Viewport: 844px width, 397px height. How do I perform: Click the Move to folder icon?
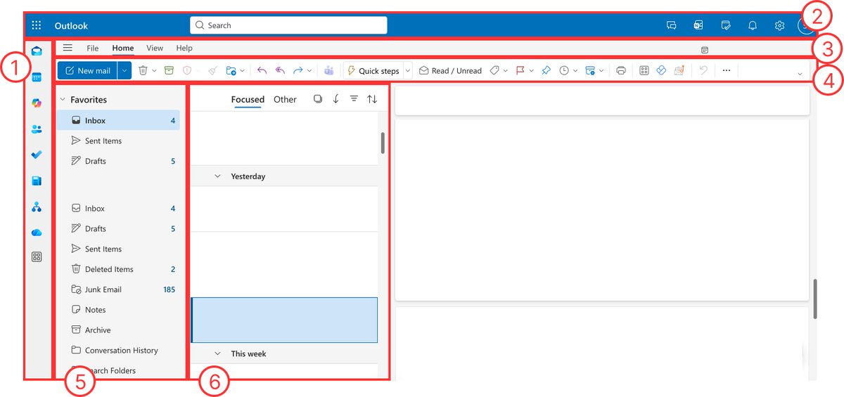[x=231, y=70]
